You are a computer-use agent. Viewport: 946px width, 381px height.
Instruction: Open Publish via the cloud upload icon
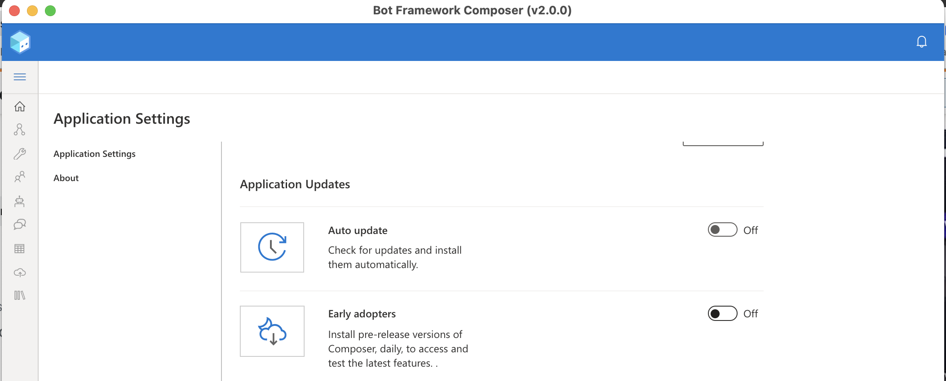tap(20, 273)
